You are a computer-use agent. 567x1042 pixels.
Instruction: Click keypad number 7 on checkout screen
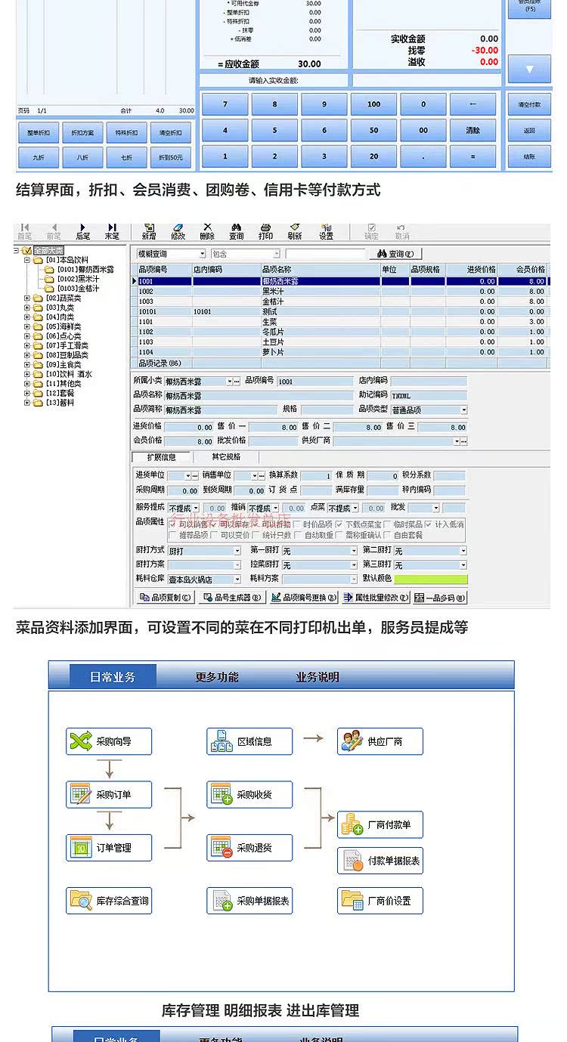click(225, 104)
